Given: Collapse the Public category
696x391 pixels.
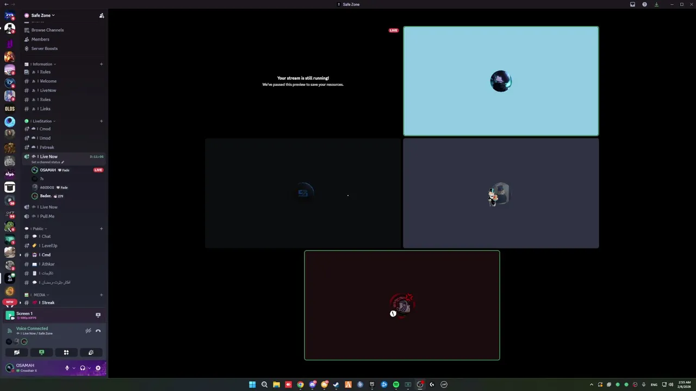Looking at the screenshot, I should [x=38, y=229].
